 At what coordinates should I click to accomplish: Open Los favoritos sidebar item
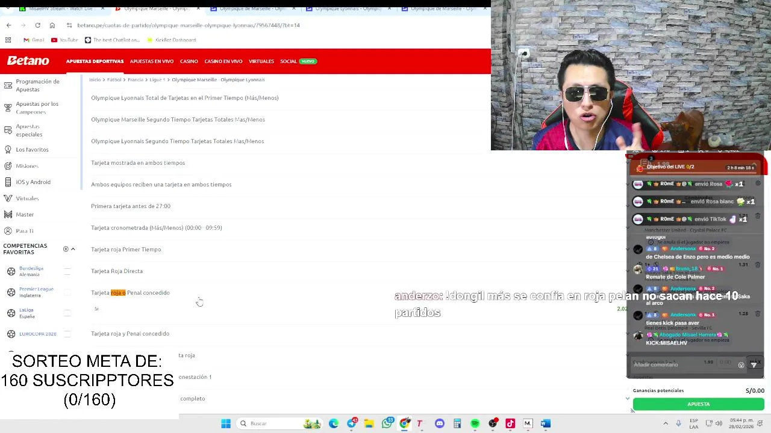click(32, 149)
